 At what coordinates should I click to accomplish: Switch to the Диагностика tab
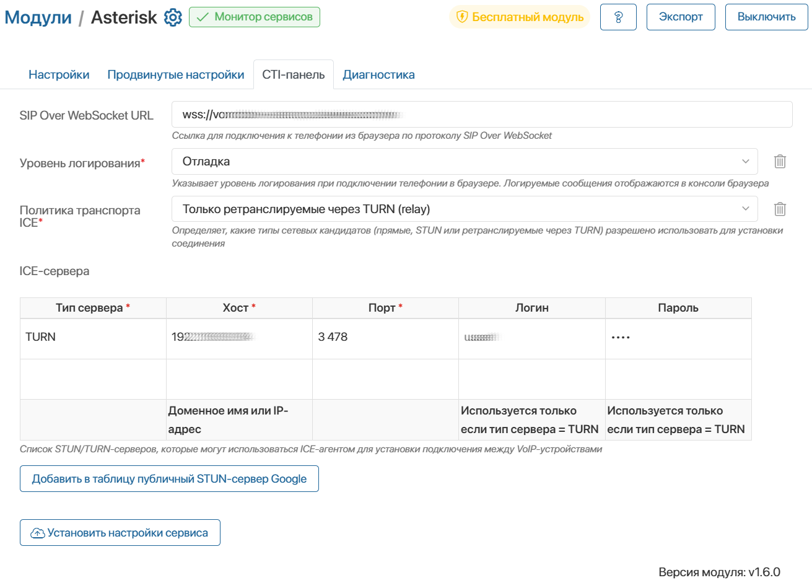click(x=378, y=75)
